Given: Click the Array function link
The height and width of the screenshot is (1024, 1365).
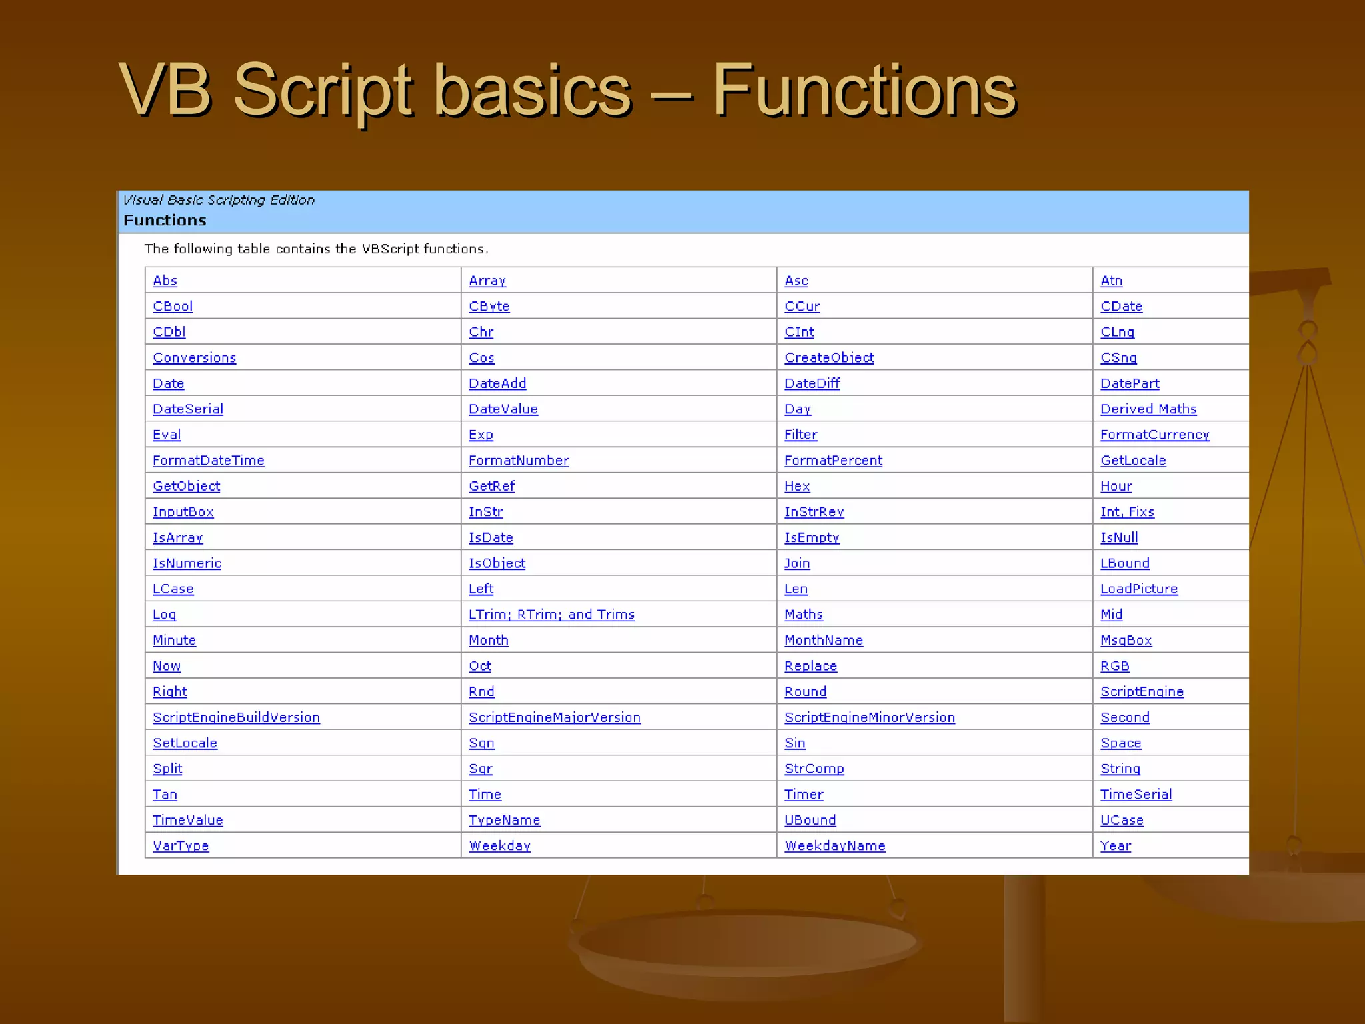Looking at the screenshot, I should 487,281.
